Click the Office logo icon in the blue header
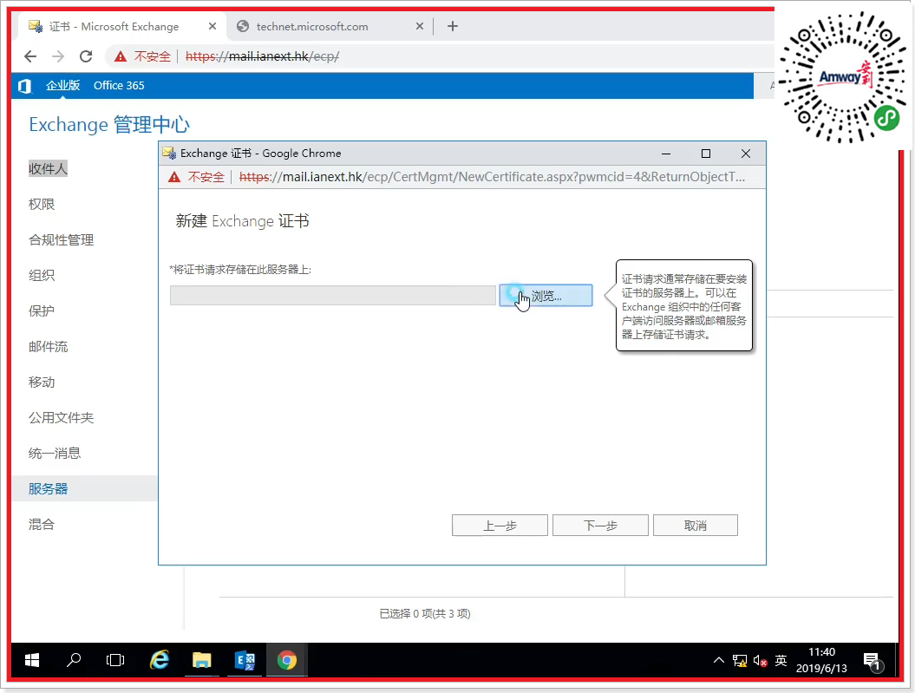Viewport: 915px width, 693px height. [24, 86]
